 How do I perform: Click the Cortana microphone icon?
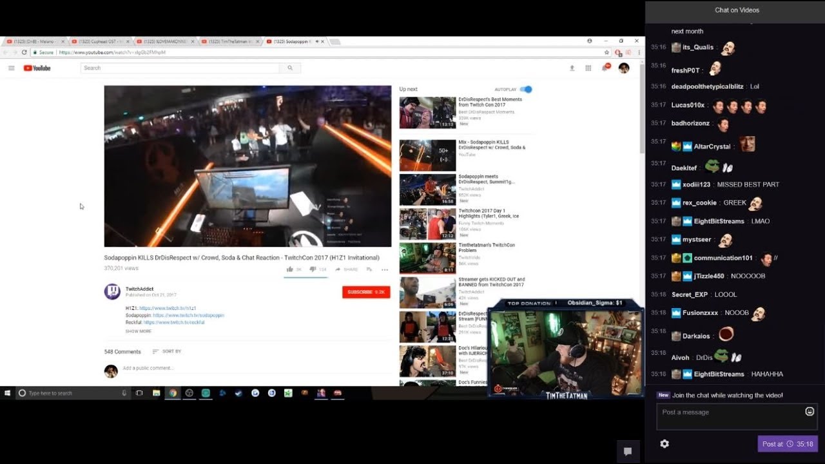pyautogui.click(x=124, y=392)
